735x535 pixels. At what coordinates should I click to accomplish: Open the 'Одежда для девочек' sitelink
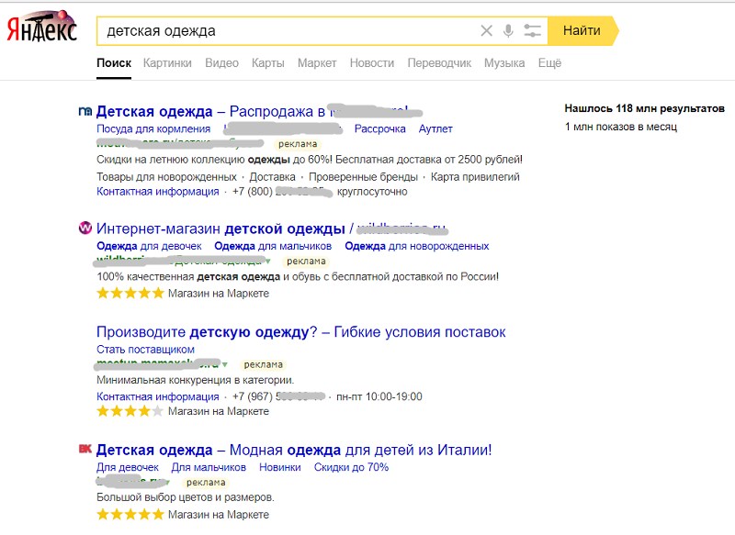click(x=149, y=246)
